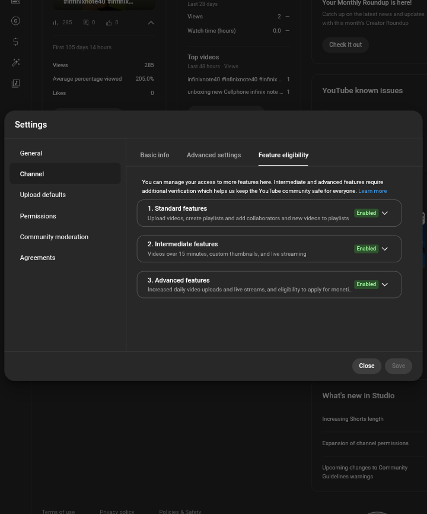The height and width of the screenshot is (514, 427).
Task: Open Permissions settings
Action: [65, 216]
